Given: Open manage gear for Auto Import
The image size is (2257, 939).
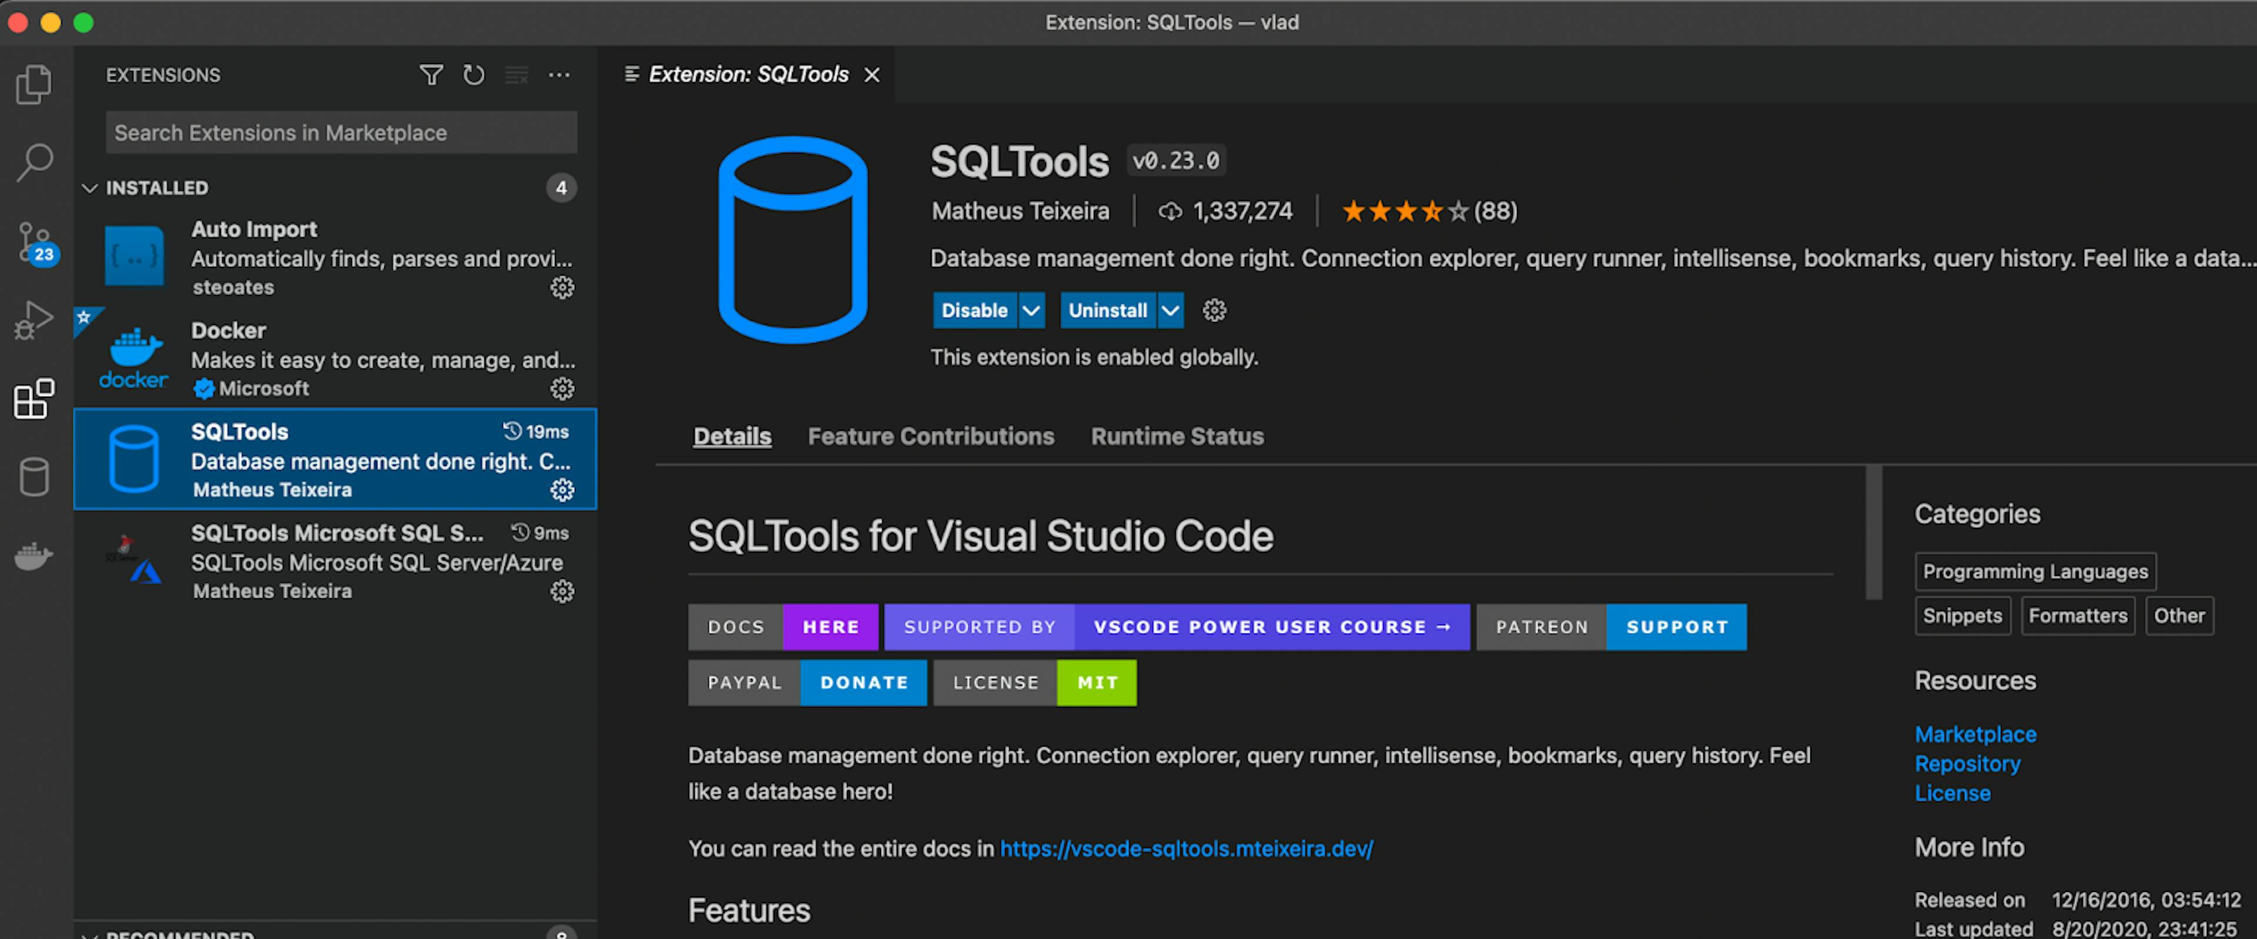Looking at the screenshot, I should click(562, 287).
